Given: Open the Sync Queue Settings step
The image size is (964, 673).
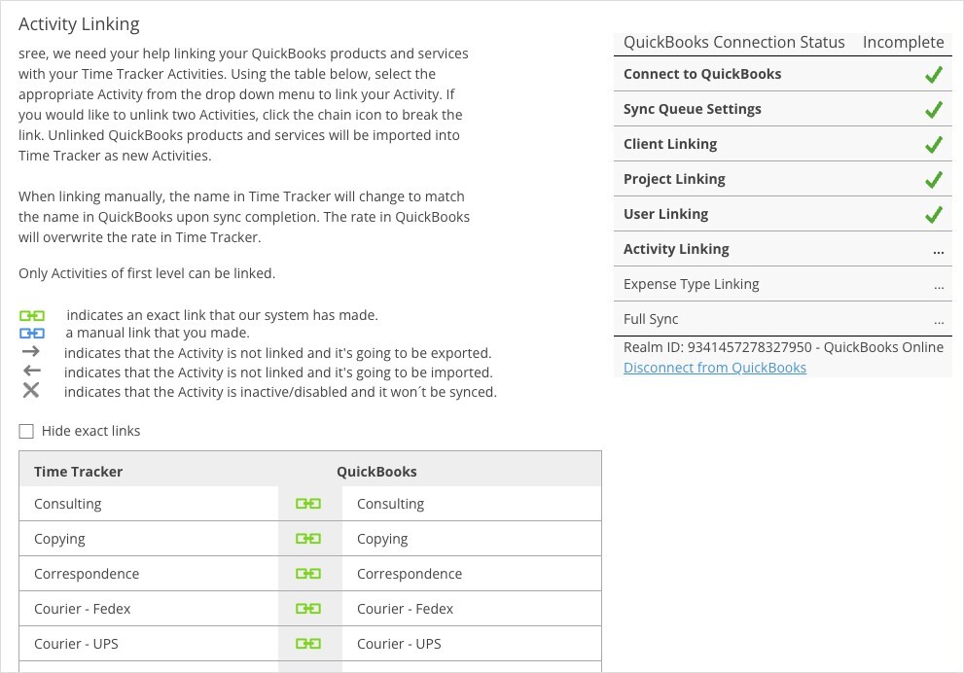Looking at the screenshot, I should click(783, 109).
